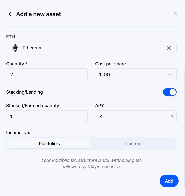Focus the Quantity input field

click(x=47, y=75)
